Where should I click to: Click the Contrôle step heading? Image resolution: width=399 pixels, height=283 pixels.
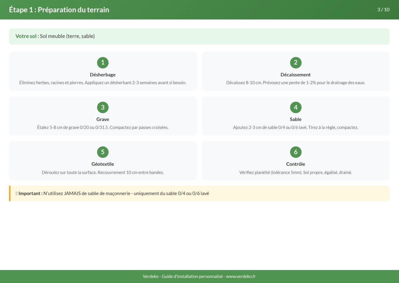[x=296, y=164]
